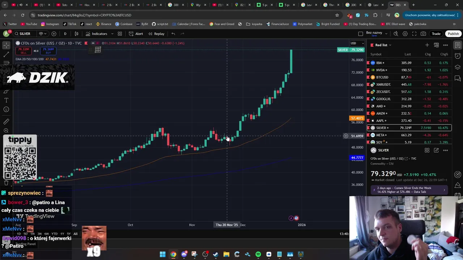Select the Text tool in left toolbar

coord(6,100)
